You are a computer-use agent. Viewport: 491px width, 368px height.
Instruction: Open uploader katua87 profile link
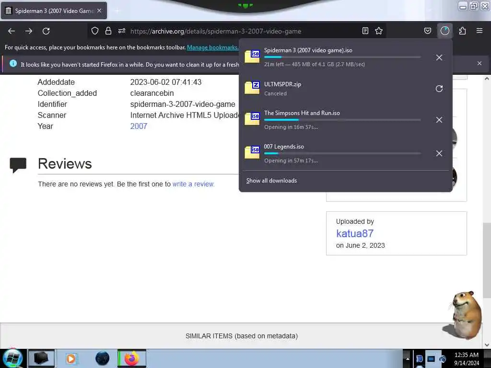tap(355, 233)
